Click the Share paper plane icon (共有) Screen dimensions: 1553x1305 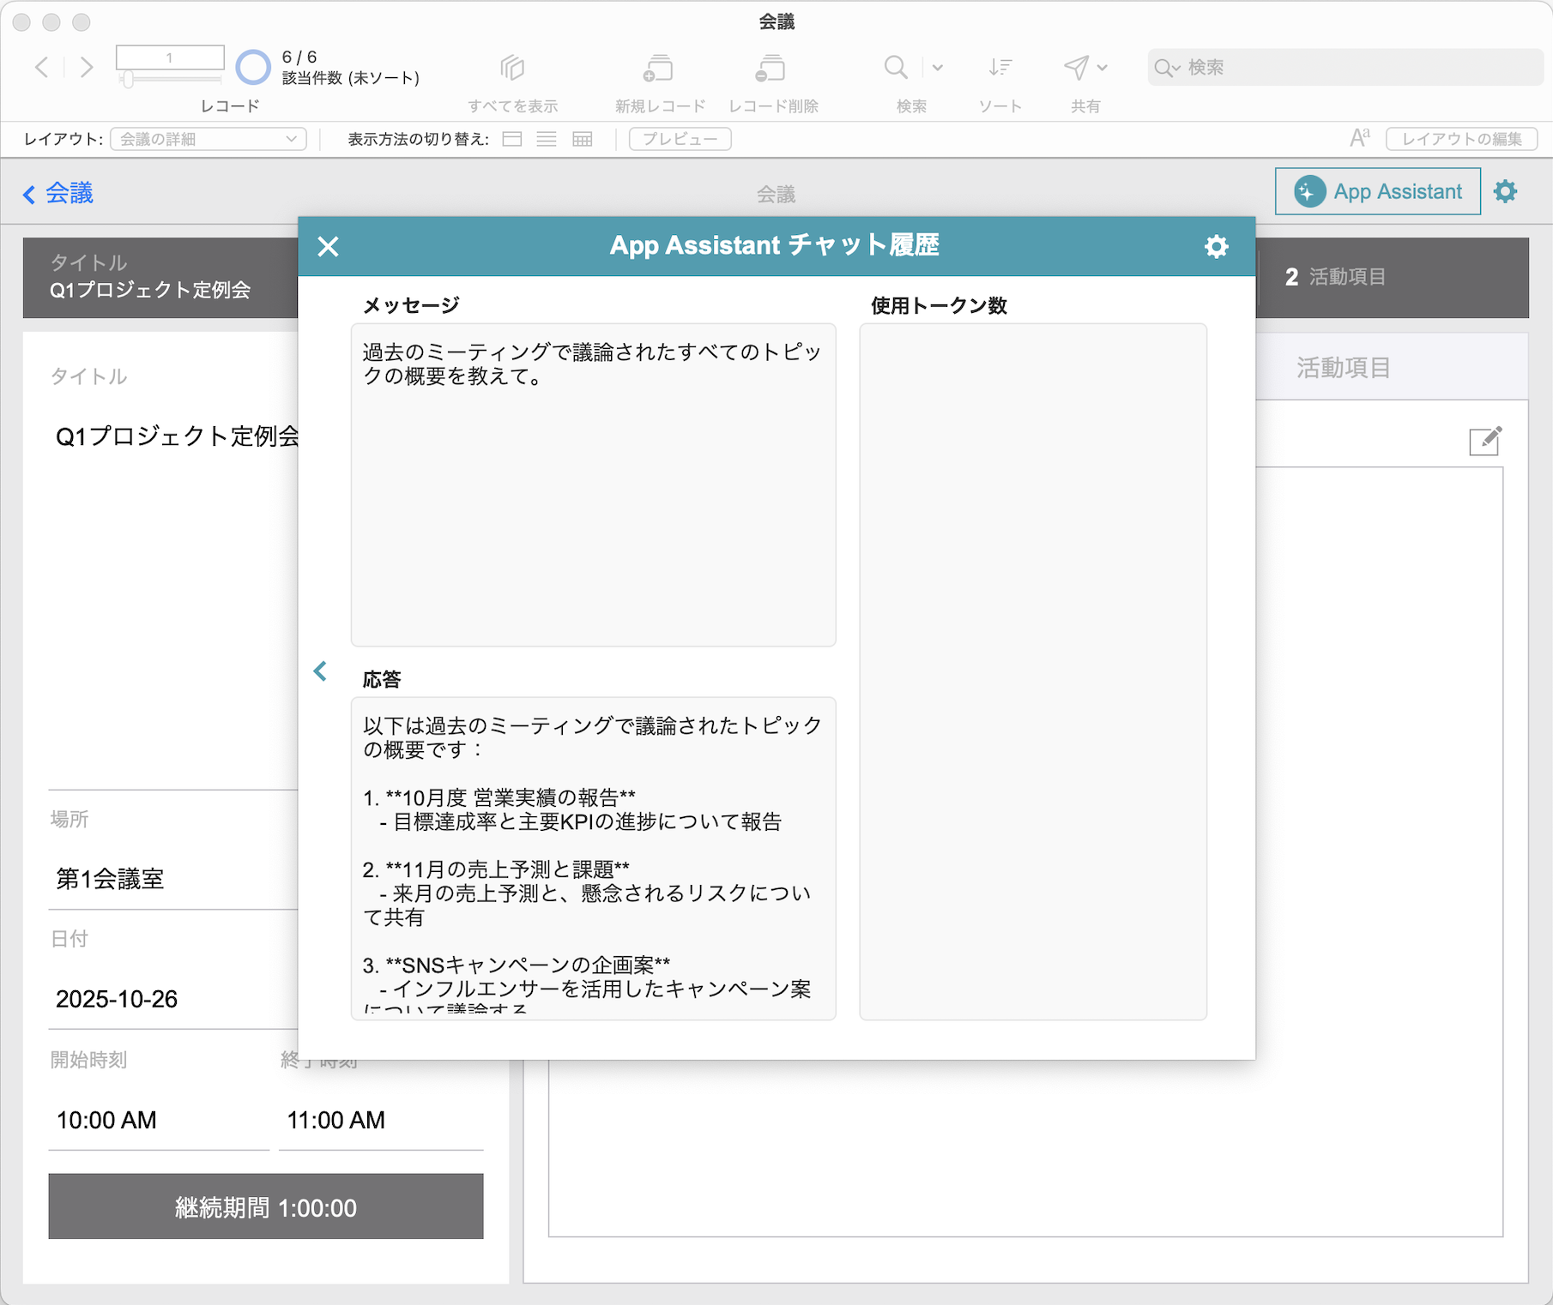[1076, 68]
